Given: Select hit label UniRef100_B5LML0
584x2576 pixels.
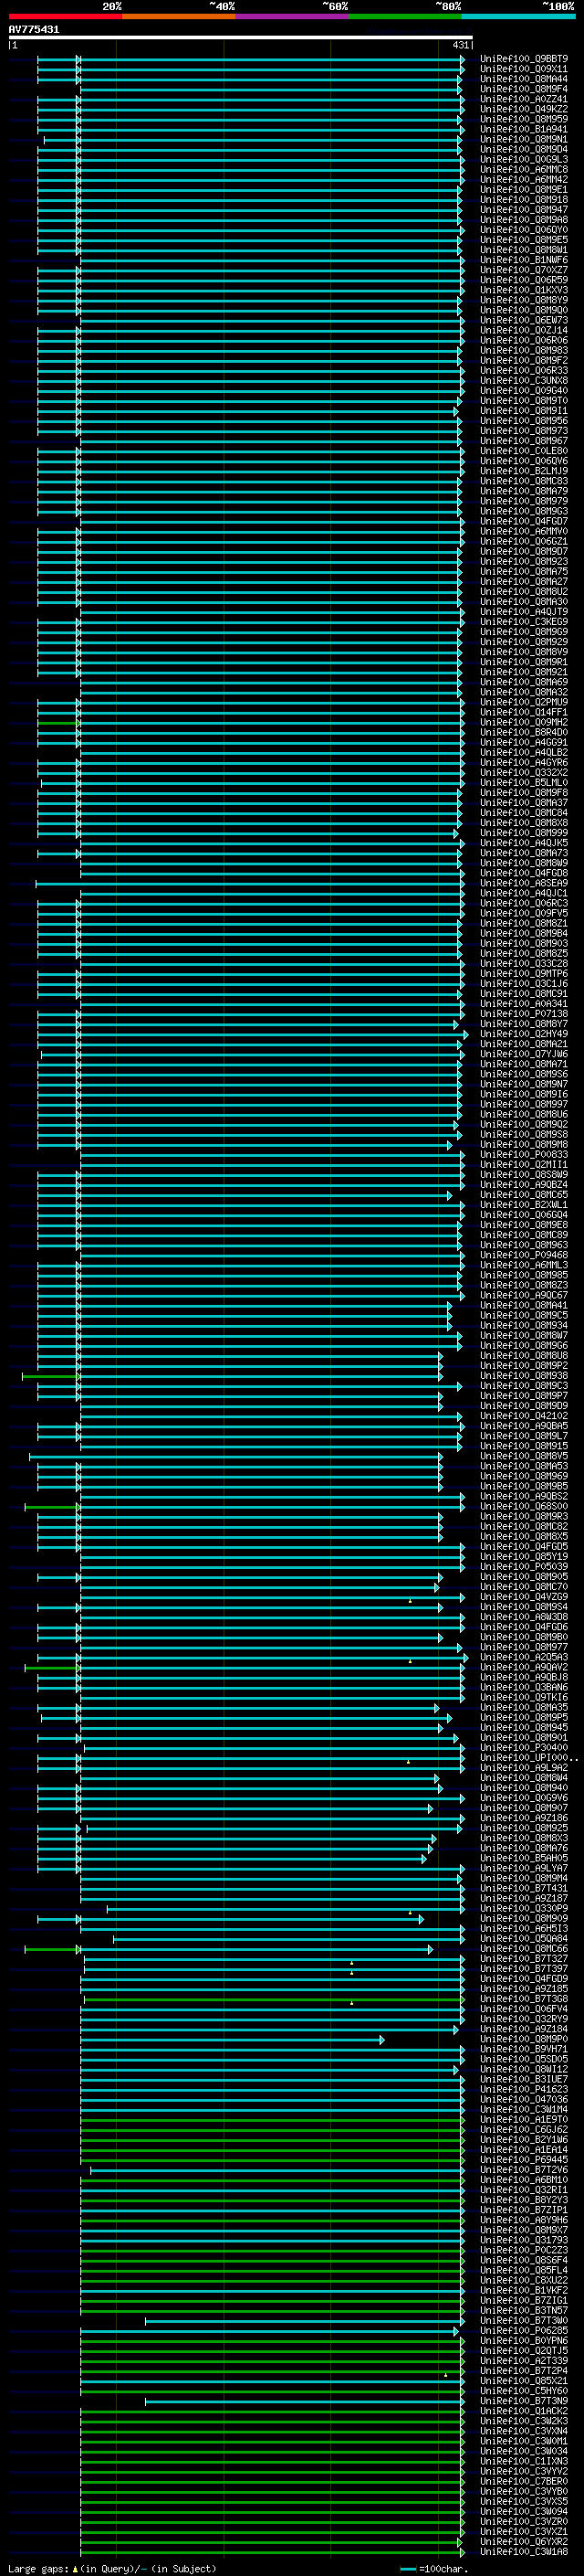Looking at the screenshot, I should pos(524,783).
